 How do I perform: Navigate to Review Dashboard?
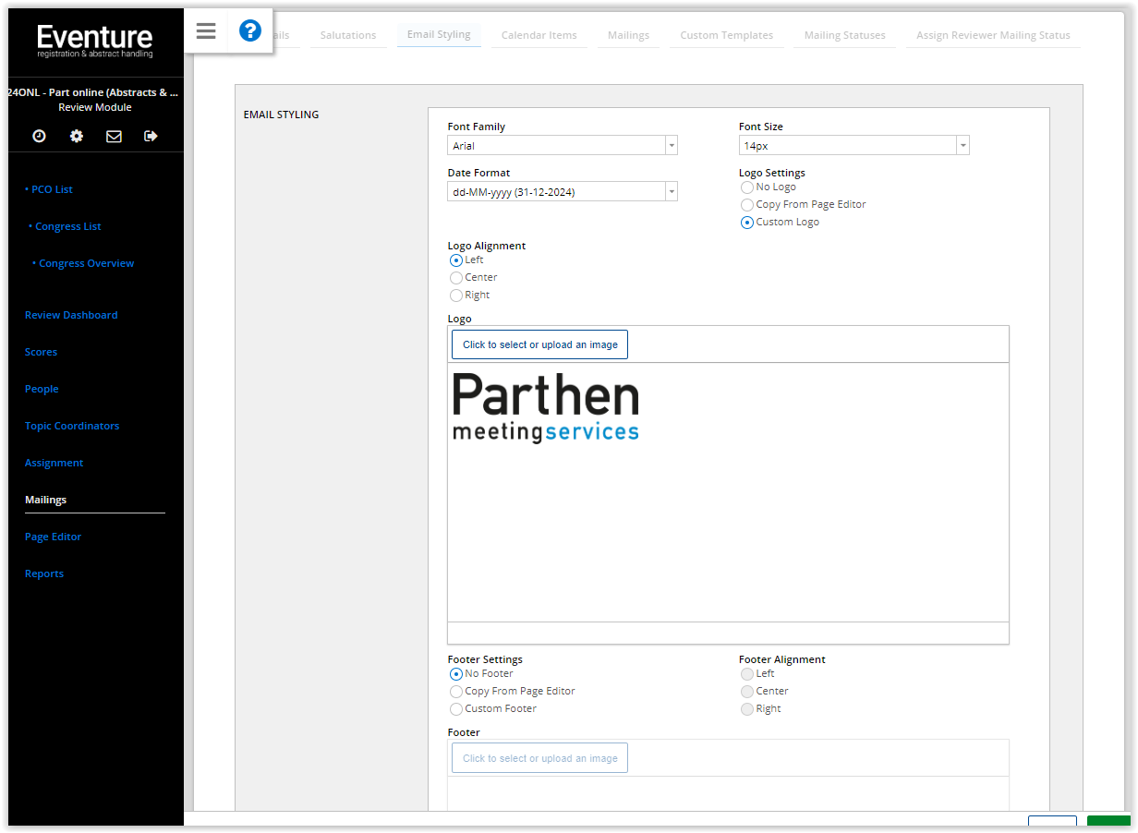[71, 315]
